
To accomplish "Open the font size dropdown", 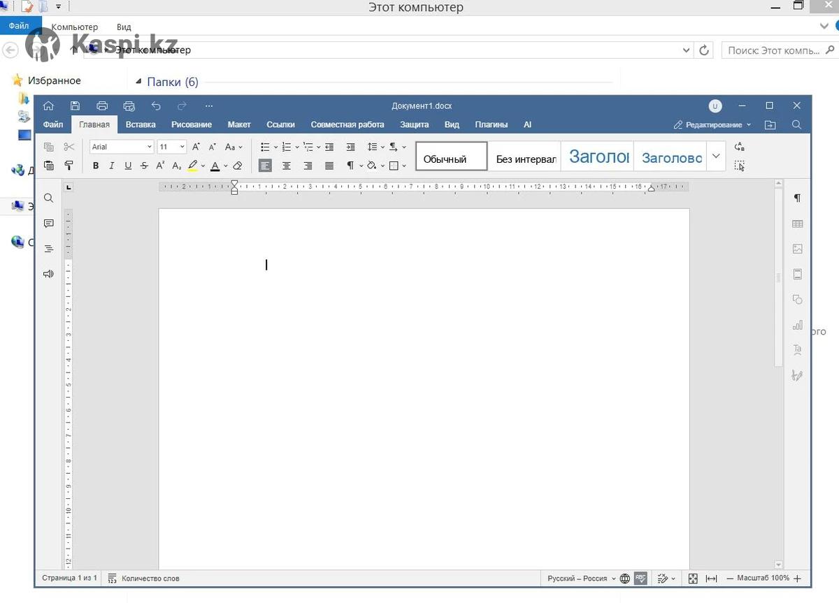I will (x=172, y=147).
